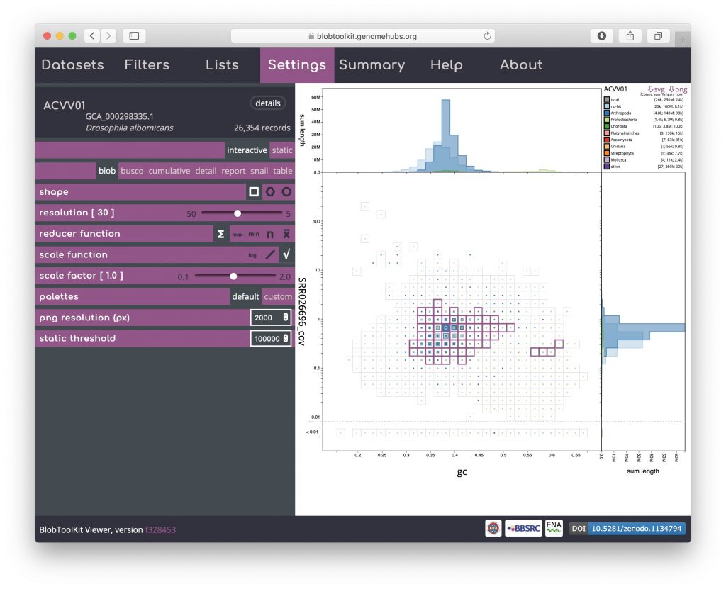Screen dimensions: 726x589
Task: Set scale function to log
Action: [252, 255]
